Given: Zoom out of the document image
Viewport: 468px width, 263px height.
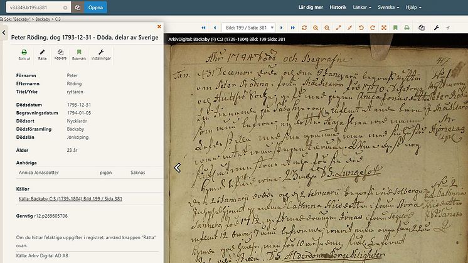Looking at the screenshot, I should [x=327, y=28].
